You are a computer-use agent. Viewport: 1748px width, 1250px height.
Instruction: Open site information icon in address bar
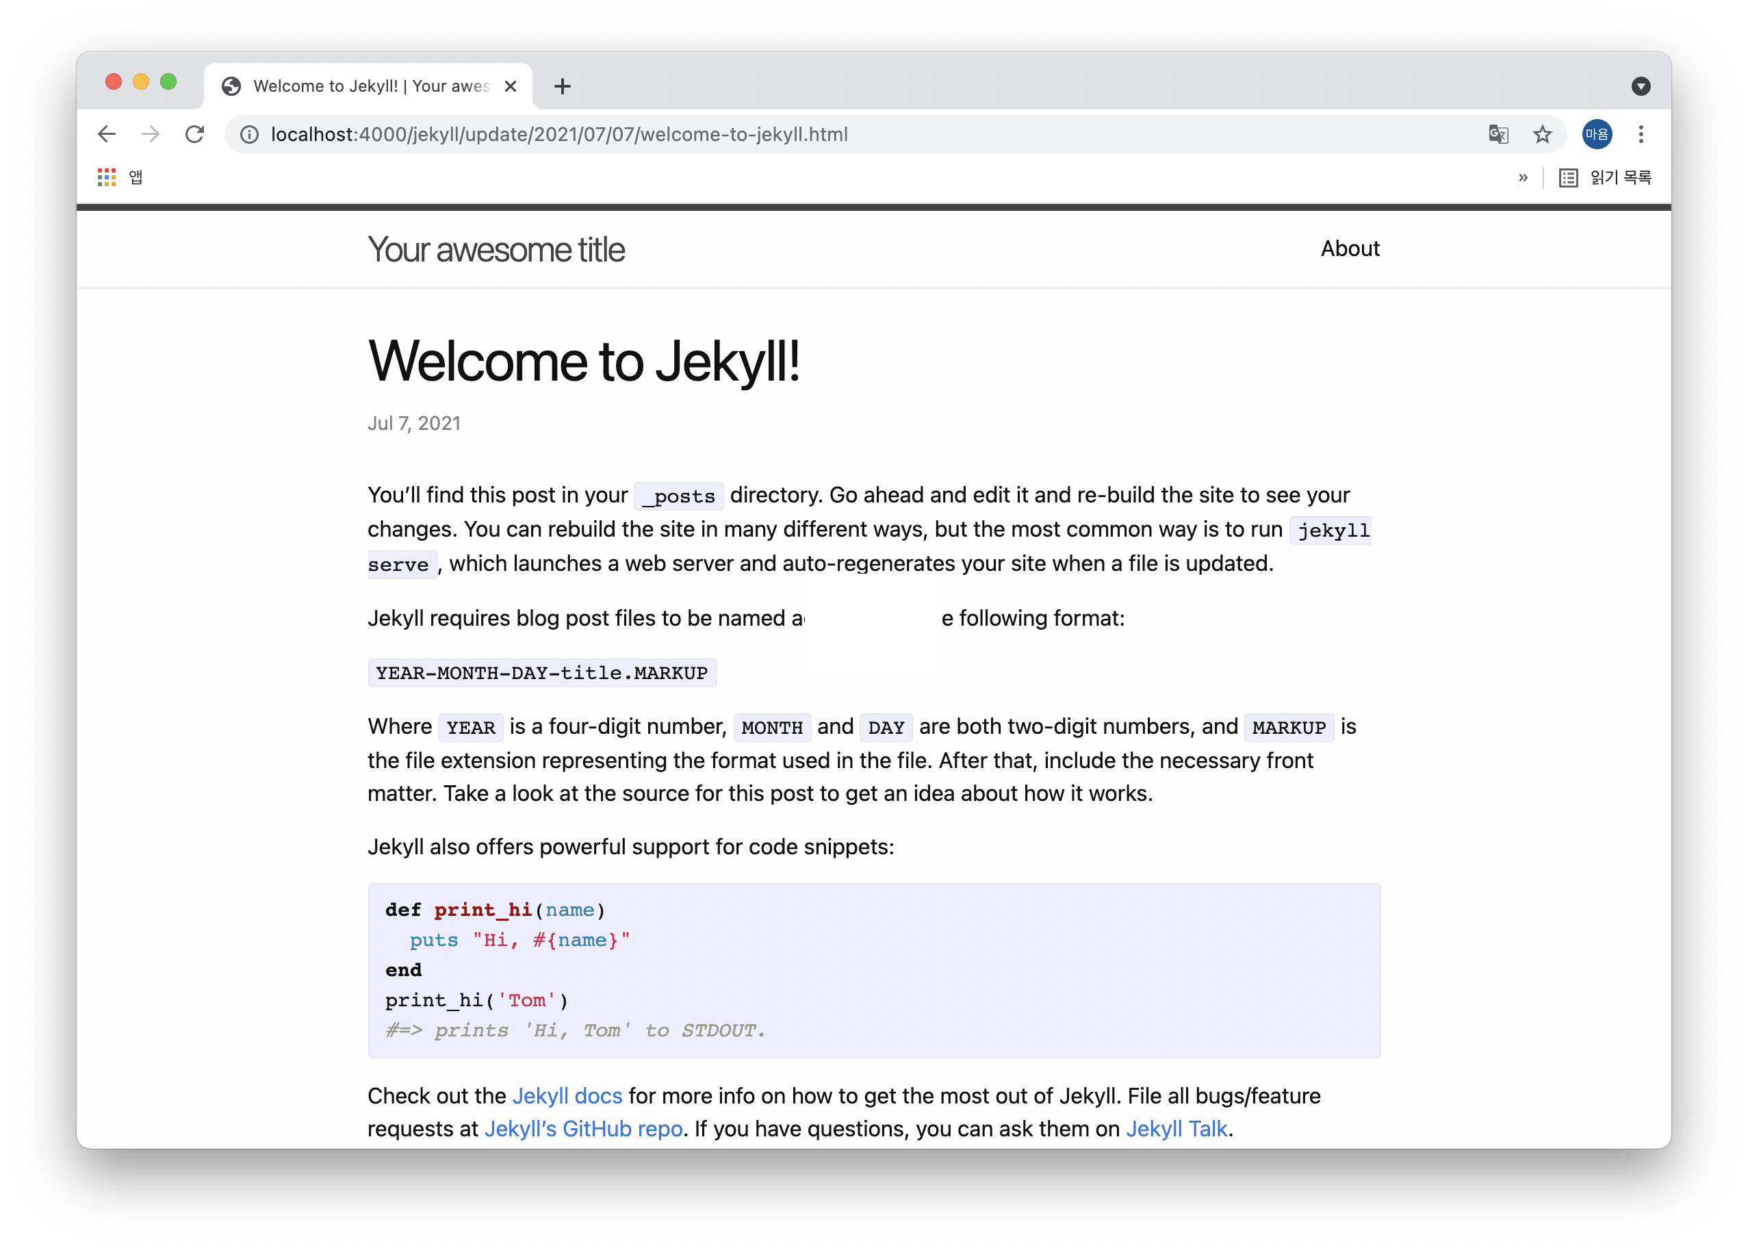tap(249, 135)
